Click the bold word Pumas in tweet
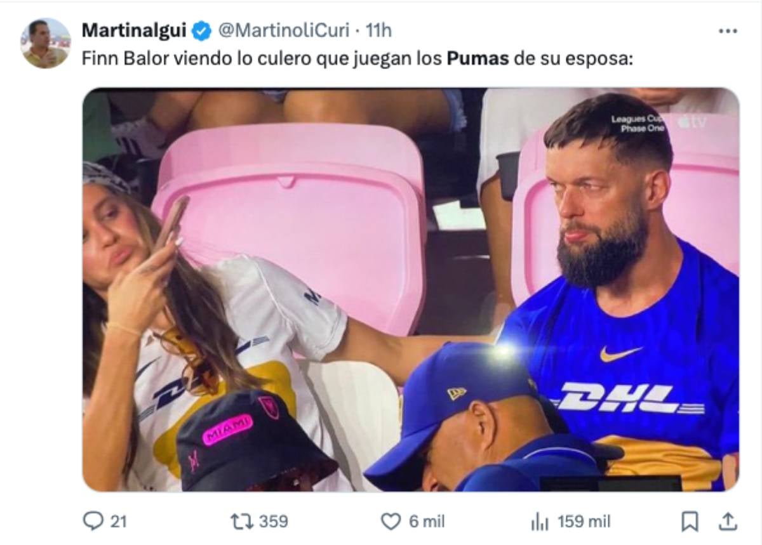The image size is (762, 545). click(478, 59)
